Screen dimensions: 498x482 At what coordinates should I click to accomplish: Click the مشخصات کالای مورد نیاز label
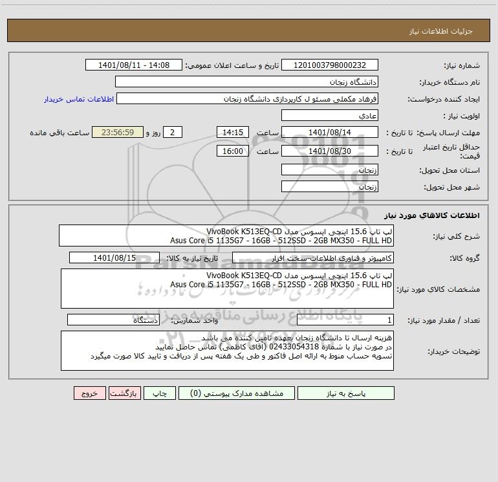[438, 289]
